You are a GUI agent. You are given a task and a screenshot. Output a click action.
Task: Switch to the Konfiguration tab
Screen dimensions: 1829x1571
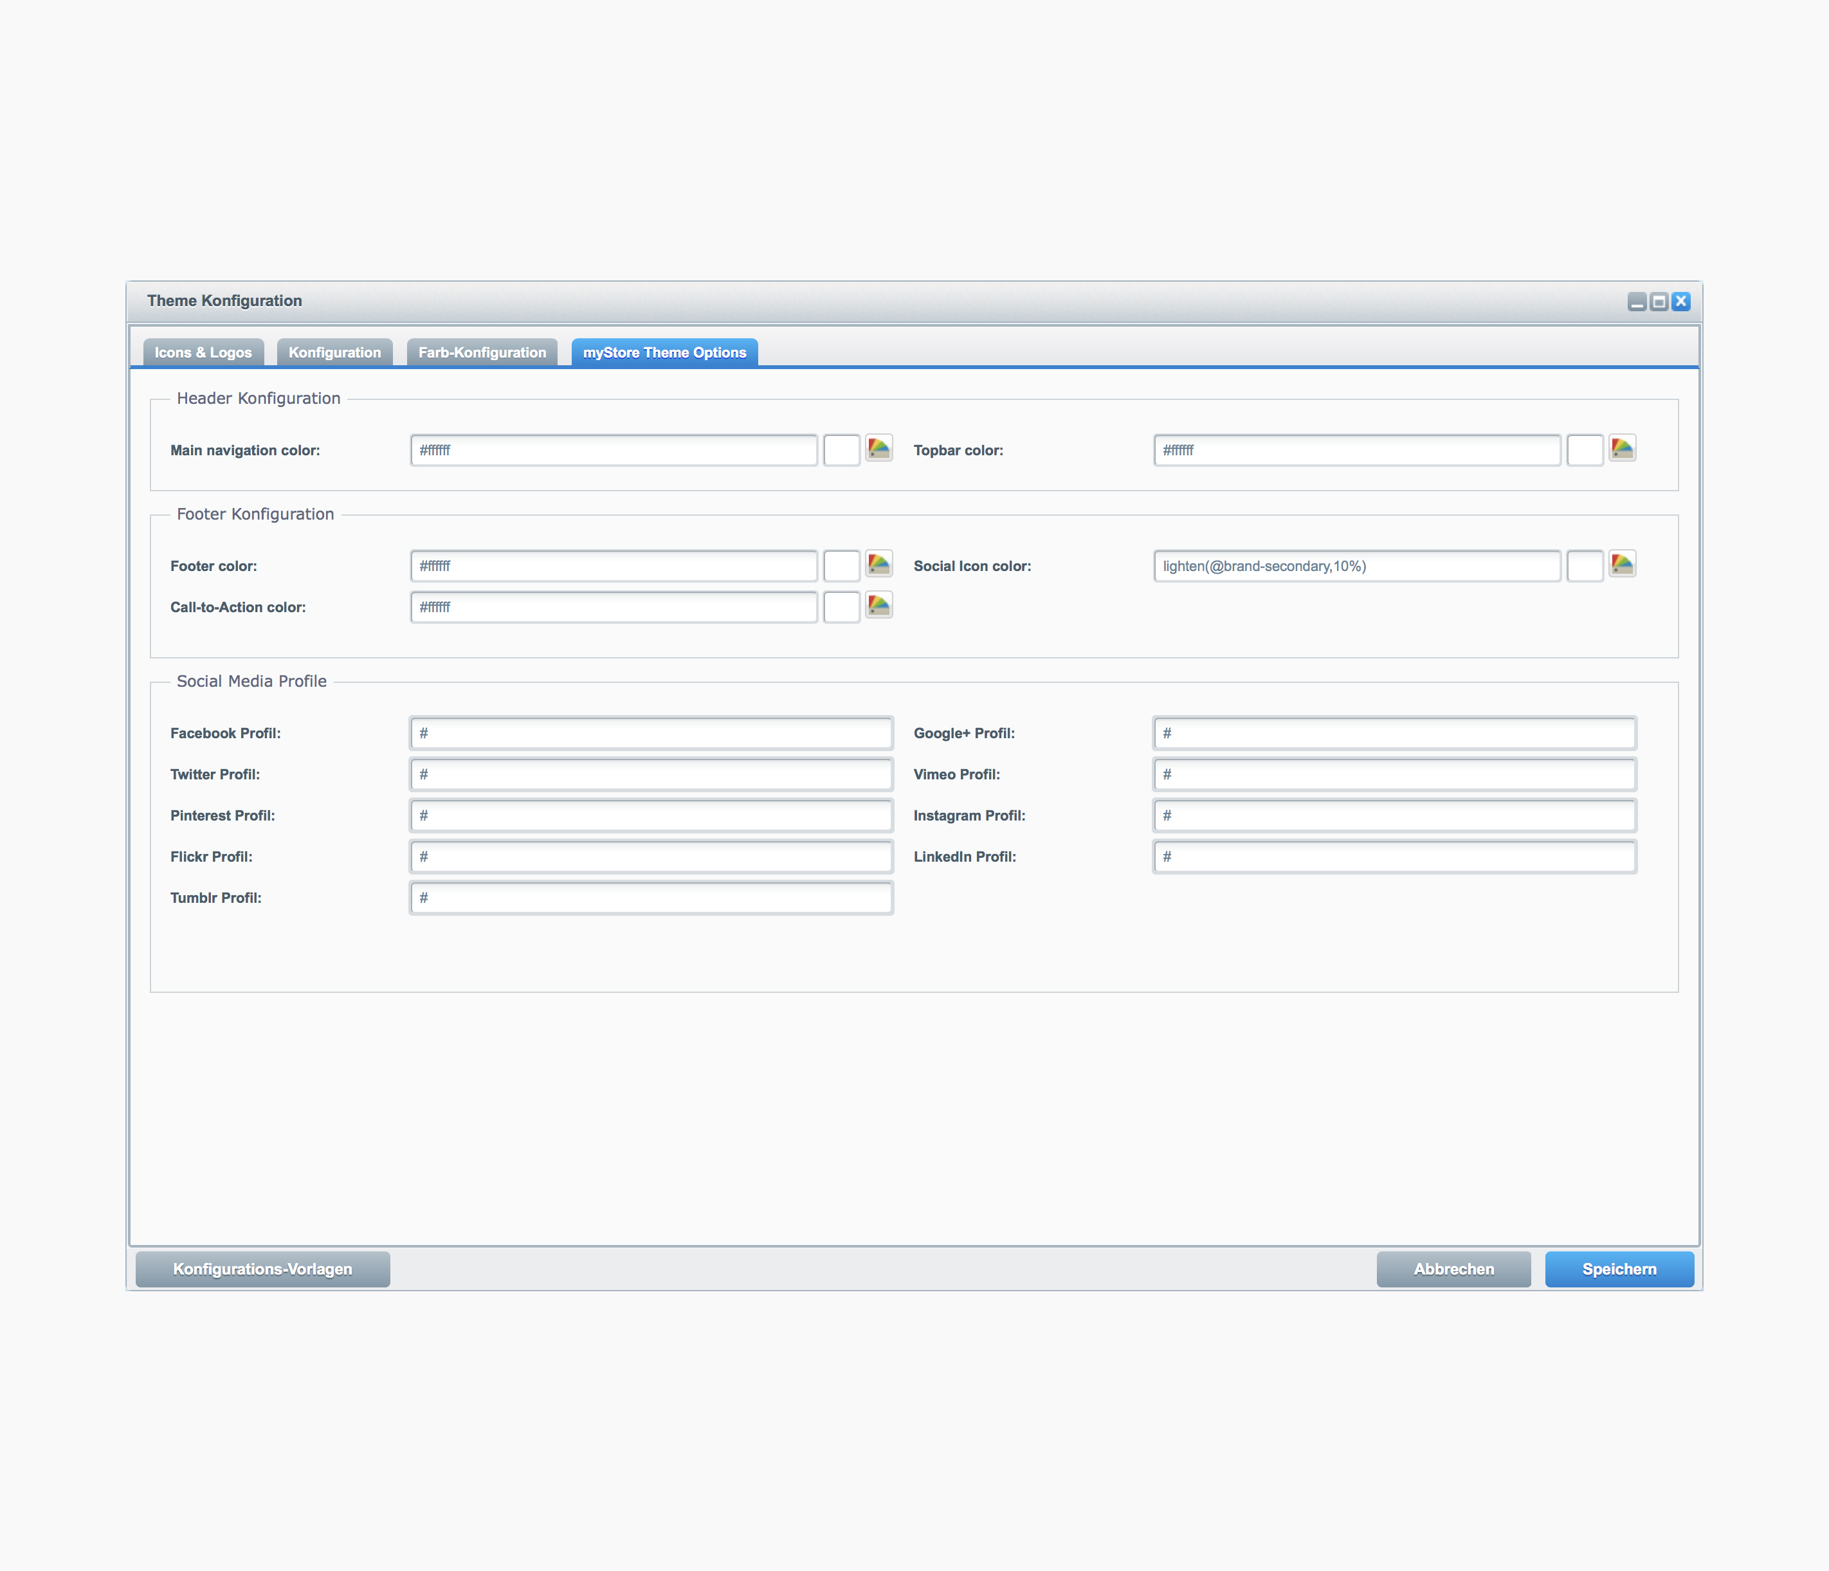coord(334,352)
